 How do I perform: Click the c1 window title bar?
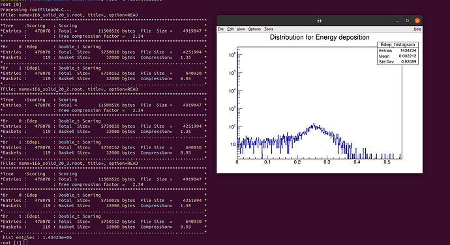[320, 21]
